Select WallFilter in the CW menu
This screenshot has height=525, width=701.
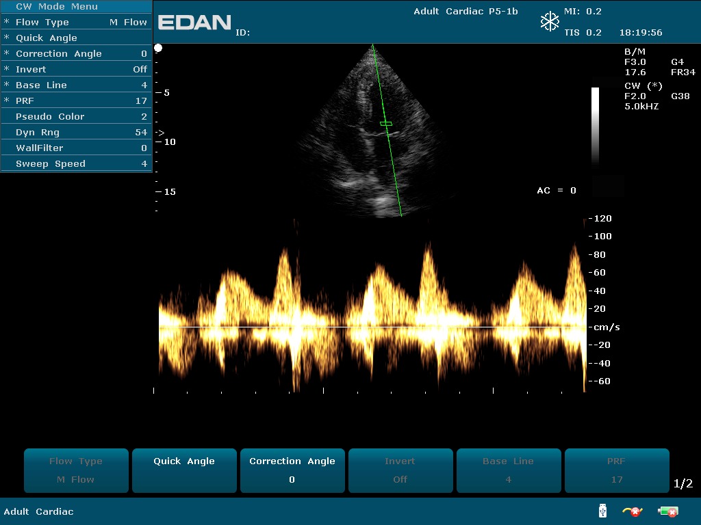click(76, 148)
